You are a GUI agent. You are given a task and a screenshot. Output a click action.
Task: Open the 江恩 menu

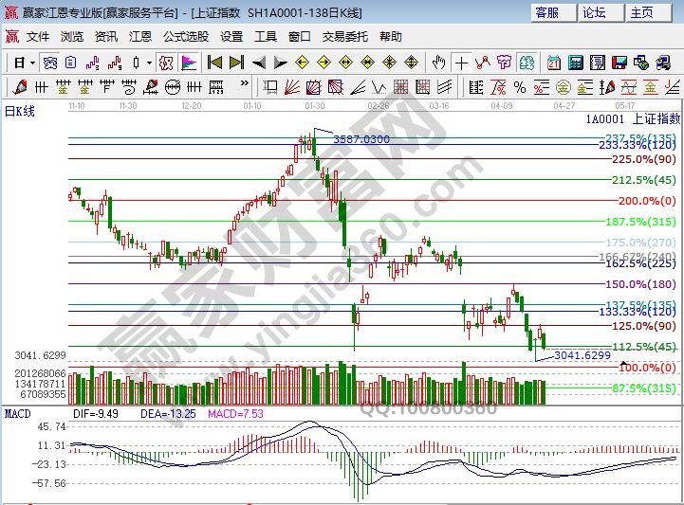140,37
